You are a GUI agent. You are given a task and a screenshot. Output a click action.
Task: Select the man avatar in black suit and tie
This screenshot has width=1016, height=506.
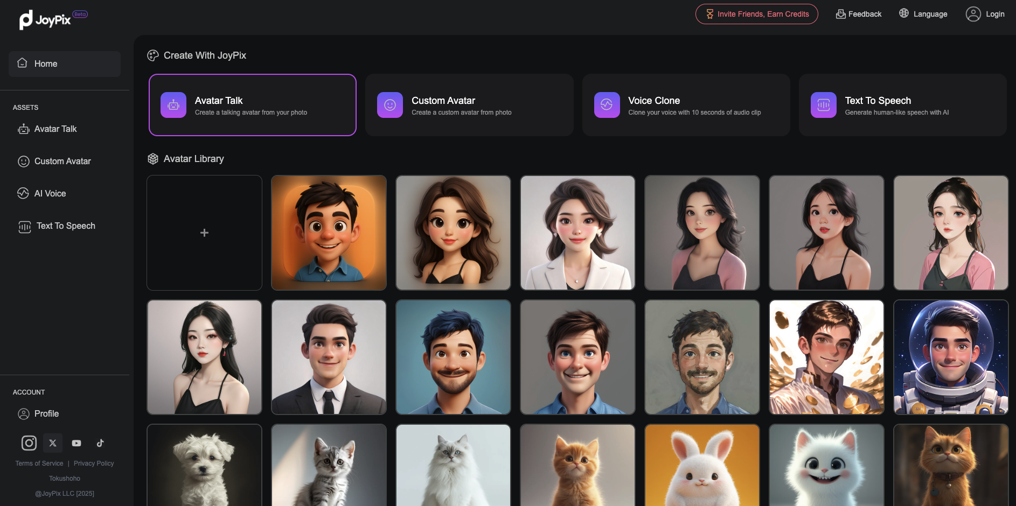[x=329, y=357]
